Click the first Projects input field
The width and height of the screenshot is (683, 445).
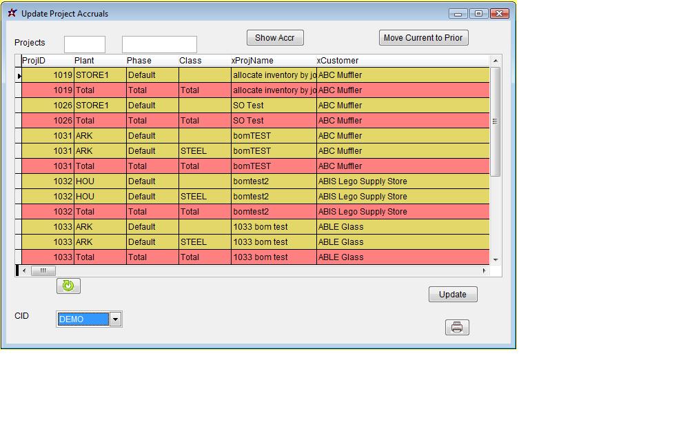point(85,45)
